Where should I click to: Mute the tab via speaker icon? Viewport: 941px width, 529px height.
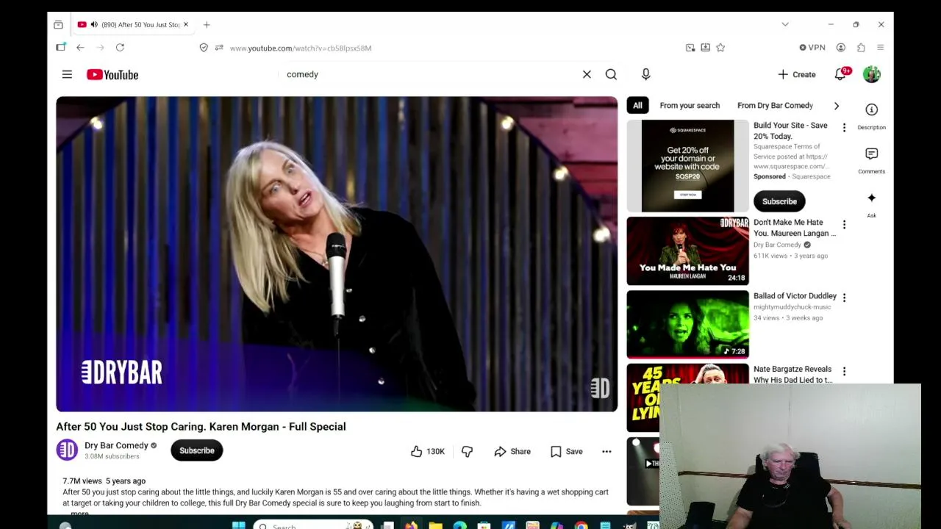coord(94,25)
